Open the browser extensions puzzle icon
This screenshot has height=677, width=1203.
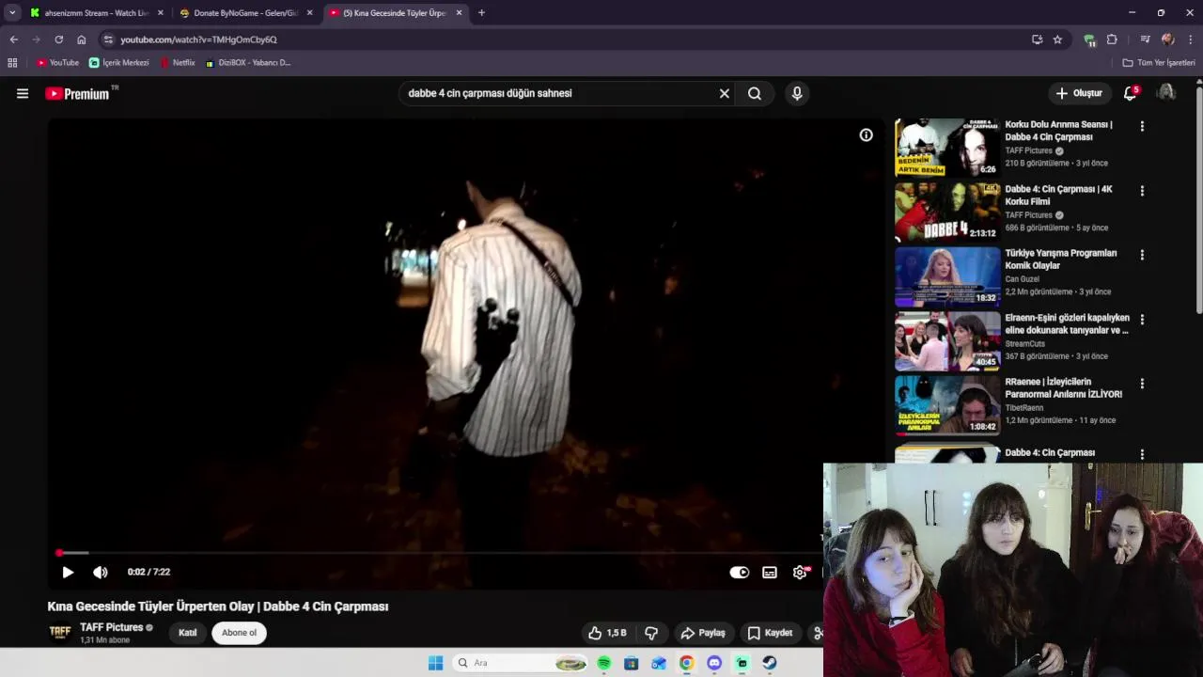[1112, 39]
